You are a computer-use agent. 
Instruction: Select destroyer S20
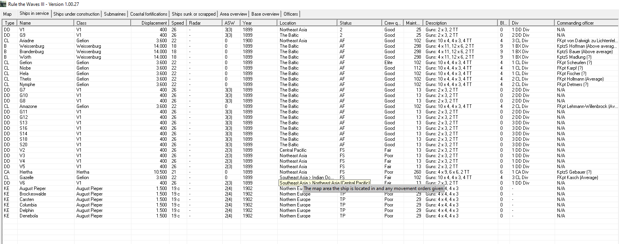tap(24, 145)
